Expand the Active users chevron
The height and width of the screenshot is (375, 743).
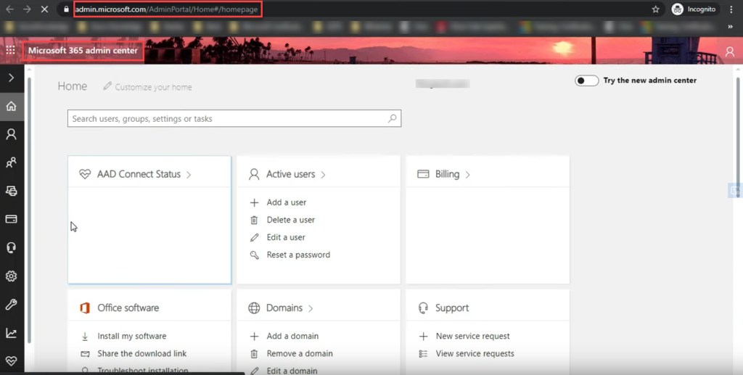tap(323, 175)
